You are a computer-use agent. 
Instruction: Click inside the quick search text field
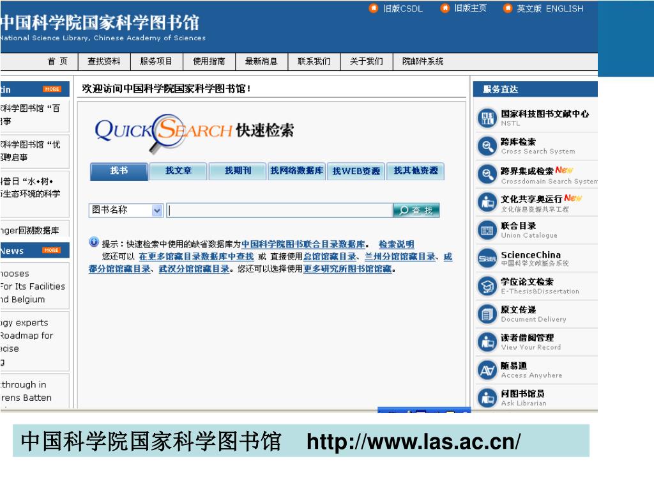280,210
